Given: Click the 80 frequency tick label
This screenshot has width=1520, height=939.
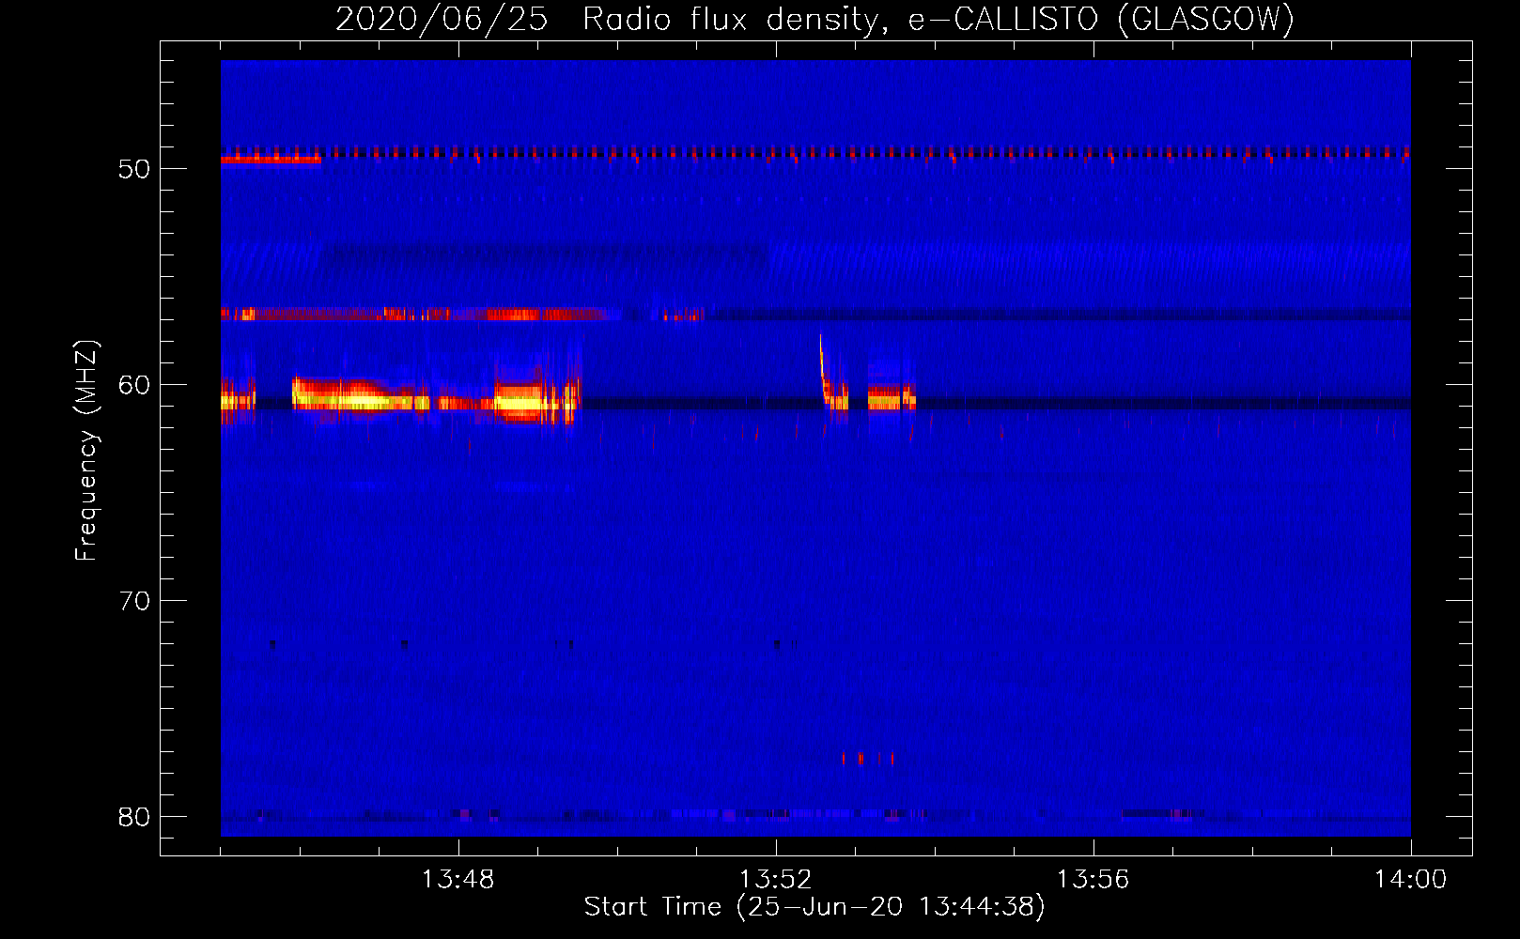Looking at the screenshot, I should point(134,817).
